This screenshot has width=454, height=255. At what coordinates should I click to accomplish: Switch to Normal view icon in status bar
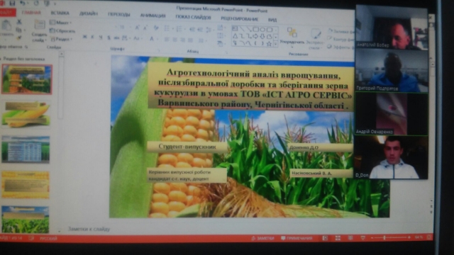325,238
